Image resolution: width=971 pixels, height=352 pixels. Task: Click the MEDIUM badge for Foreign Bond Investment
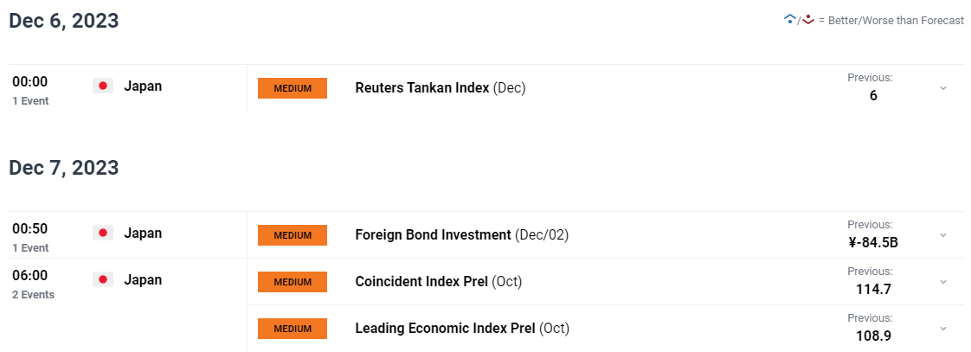point(293,235)
